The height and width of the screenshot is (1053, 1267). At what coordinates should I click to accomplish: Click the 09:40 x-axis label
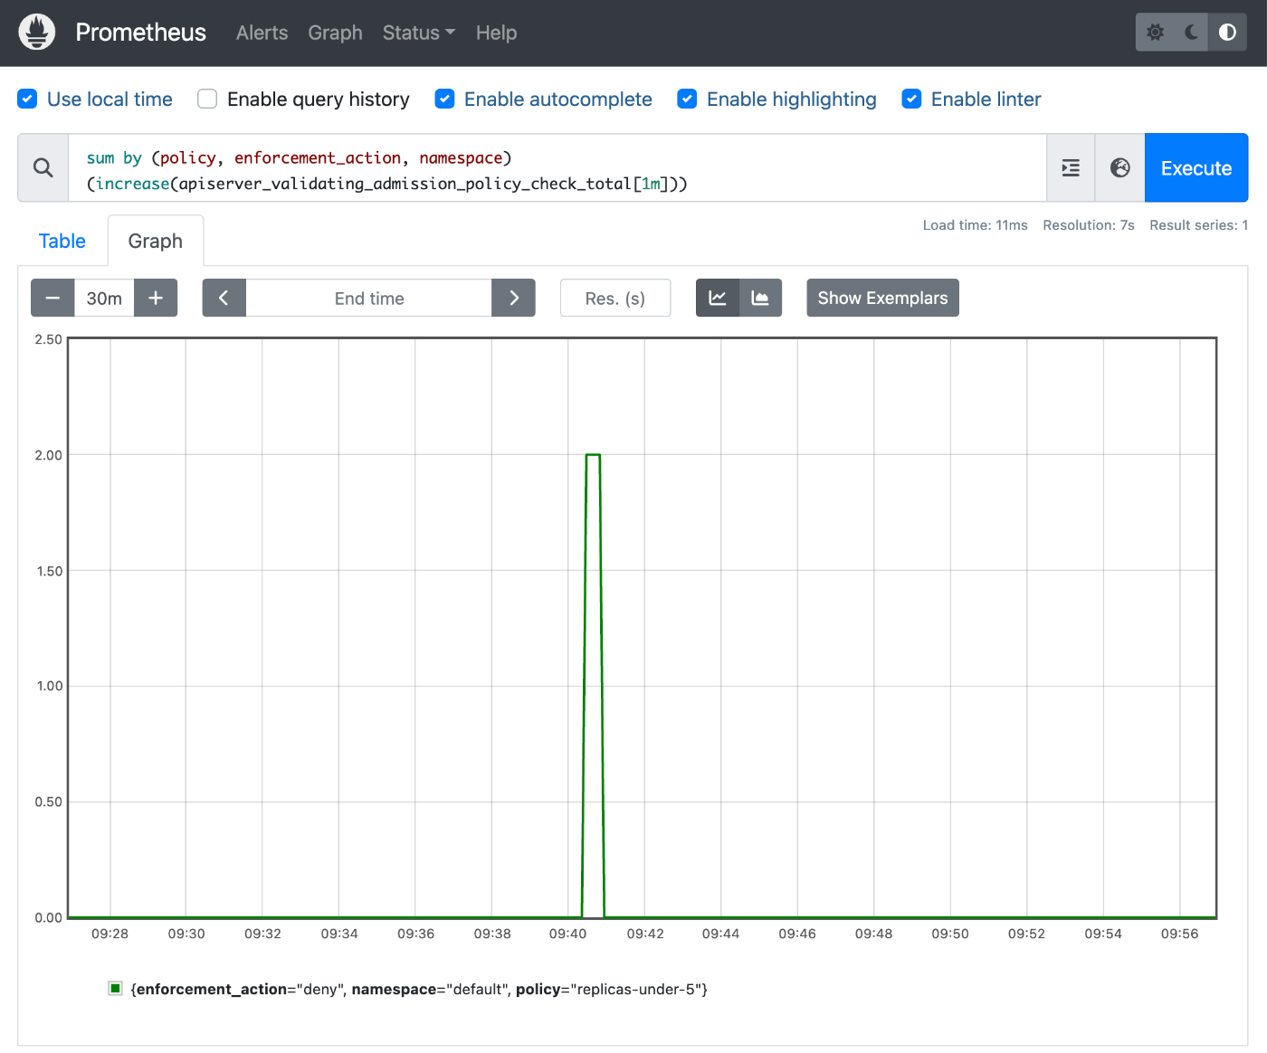568,934
